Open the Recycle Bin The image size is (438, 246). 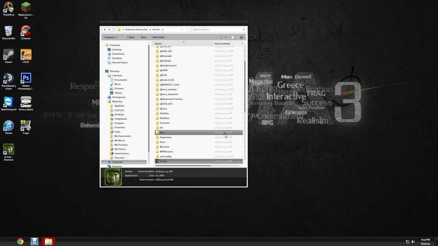[x=9, y=33]
